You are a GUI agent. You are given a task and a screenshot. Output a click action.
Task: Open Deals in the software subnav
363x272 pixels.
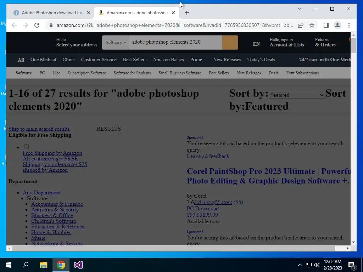click(x=273, y=73)
